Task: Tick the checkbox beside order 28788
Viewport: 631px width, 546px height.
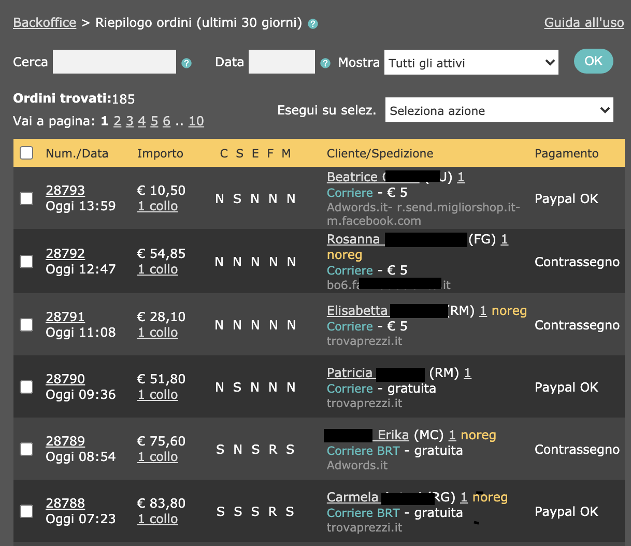Action: click(26, 511)
